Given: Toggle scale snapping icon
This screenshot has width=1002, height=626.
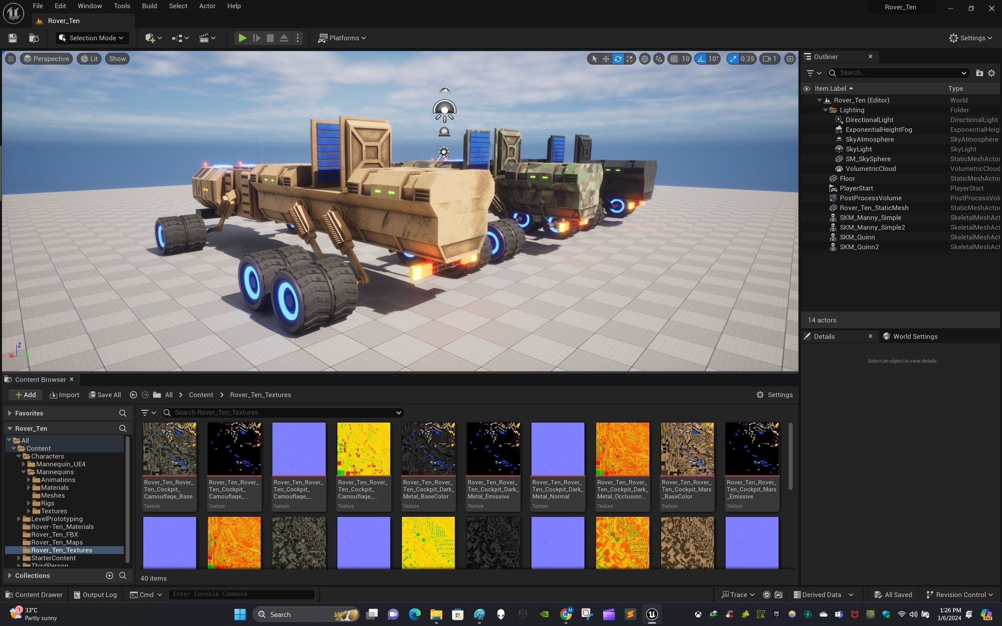Looking at the screenshot, I should pyautogui.click(x=733, y=59).
